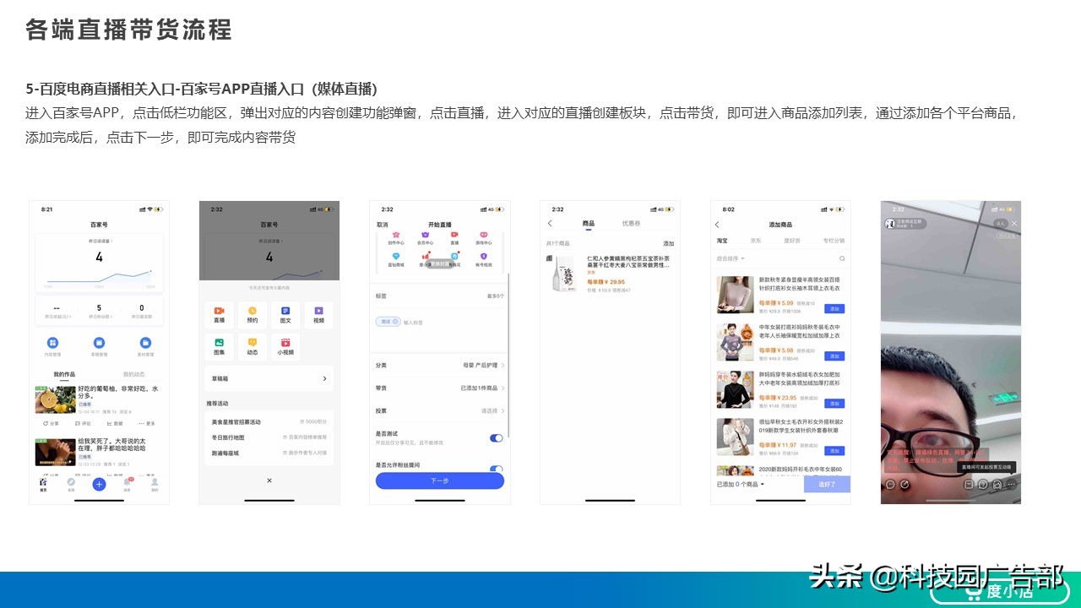
Task: Tap the 下一步 button
Action: [440, 480]
